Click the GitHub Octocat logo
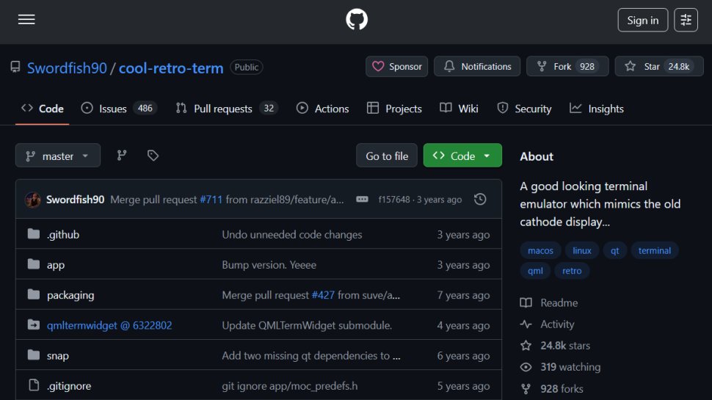Screen dimensions: 712x400 (357, 20)
